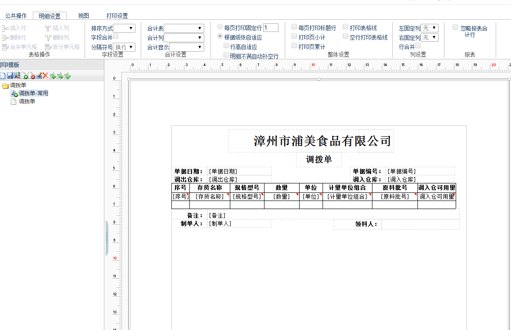
Task: Click the 调拨单-常用 template file icon
Action: (14, 94)
